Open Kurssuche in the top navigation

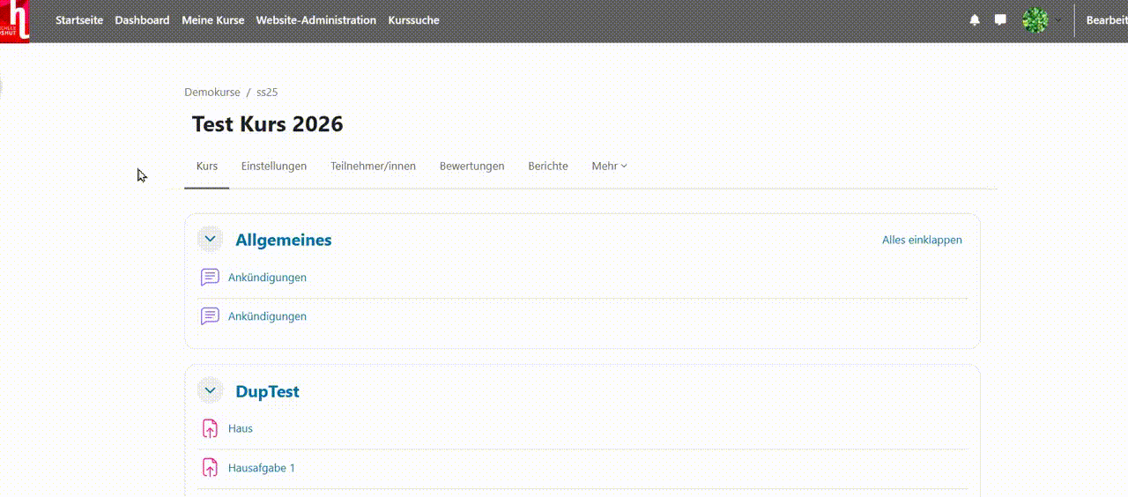click(x=413, y=20)
